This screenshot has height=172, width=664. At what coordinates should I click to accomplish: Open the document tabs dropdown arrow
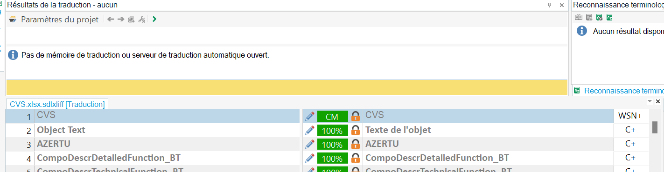coord(650,101)
